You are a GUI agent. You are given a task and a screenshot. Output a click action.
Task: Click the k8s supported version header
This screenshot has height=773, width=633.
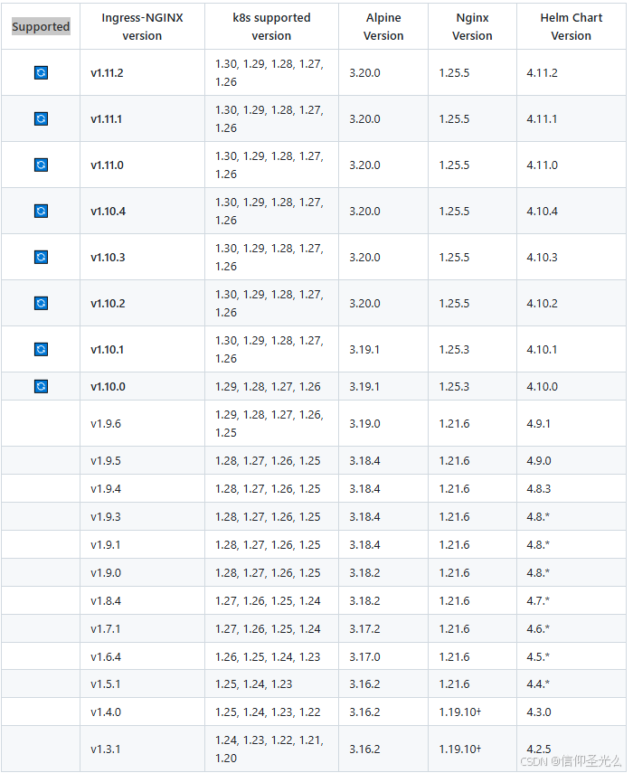pyautogui.click(x=271, y=26)
